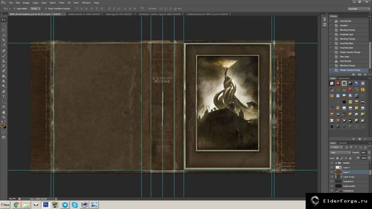Select the Lasso tool

(4, 30)
